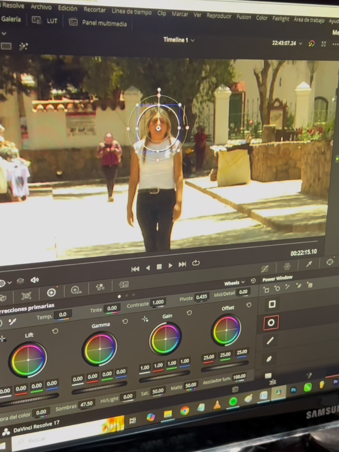Screen dimensions: 339x452
Task: Reset the Gain wheel
Action: point(189,313)
